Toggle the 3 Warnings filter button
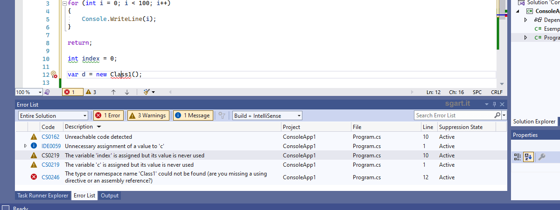560x210 pixels. point(148,115)
